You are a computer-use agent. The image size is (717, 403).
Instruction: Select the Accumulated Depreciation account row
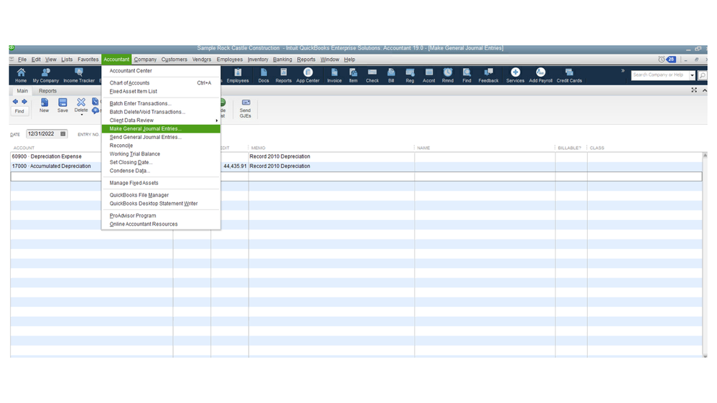point(52,166)
